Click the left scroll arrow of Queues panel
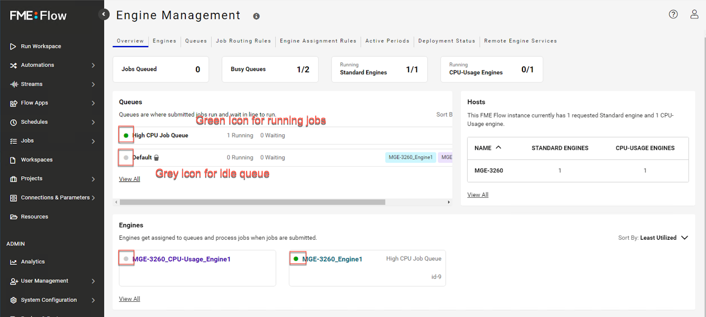Screen dimensions: 706x317 click(116, 202)
